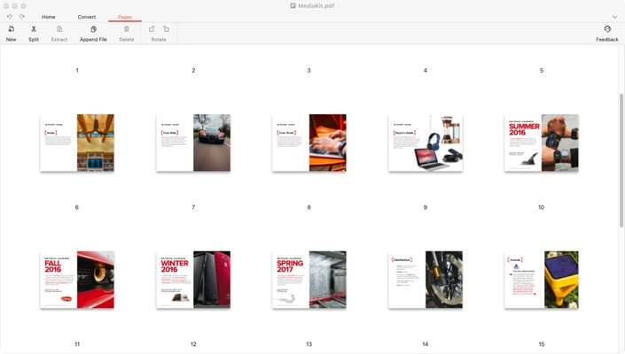625x354 pixels.
Task: Select page 10 Awards thumbnail
Action: (542, 280)
